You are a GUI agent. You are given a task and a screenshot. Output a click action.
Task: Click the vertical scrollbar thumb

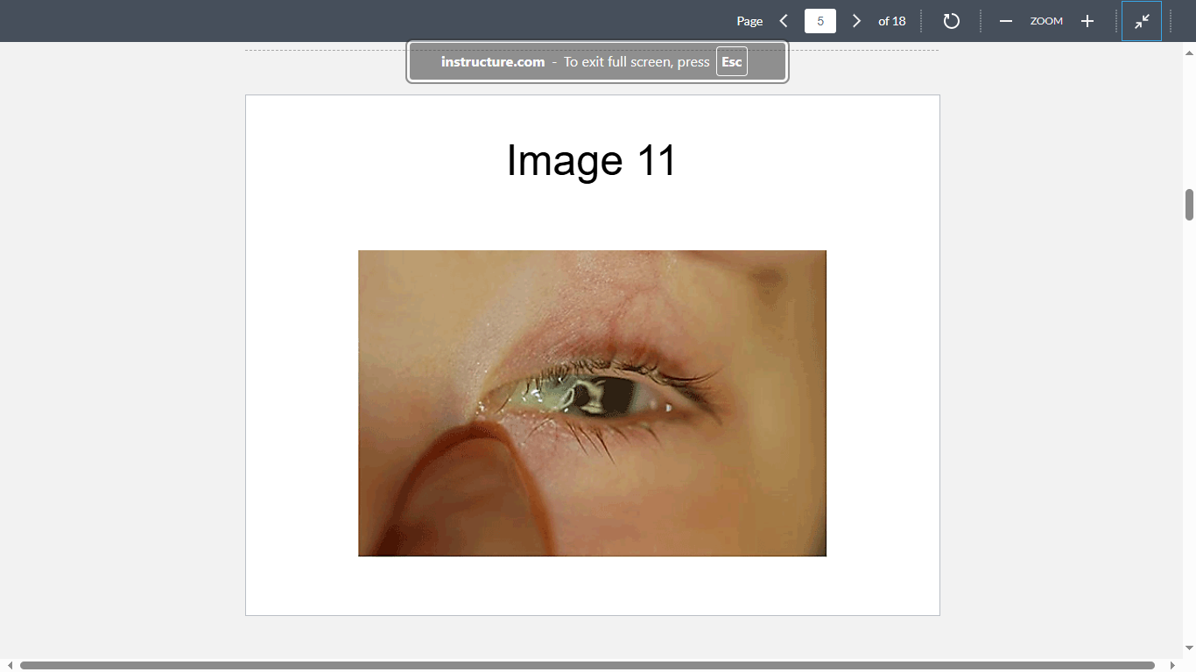point(1189,205)
